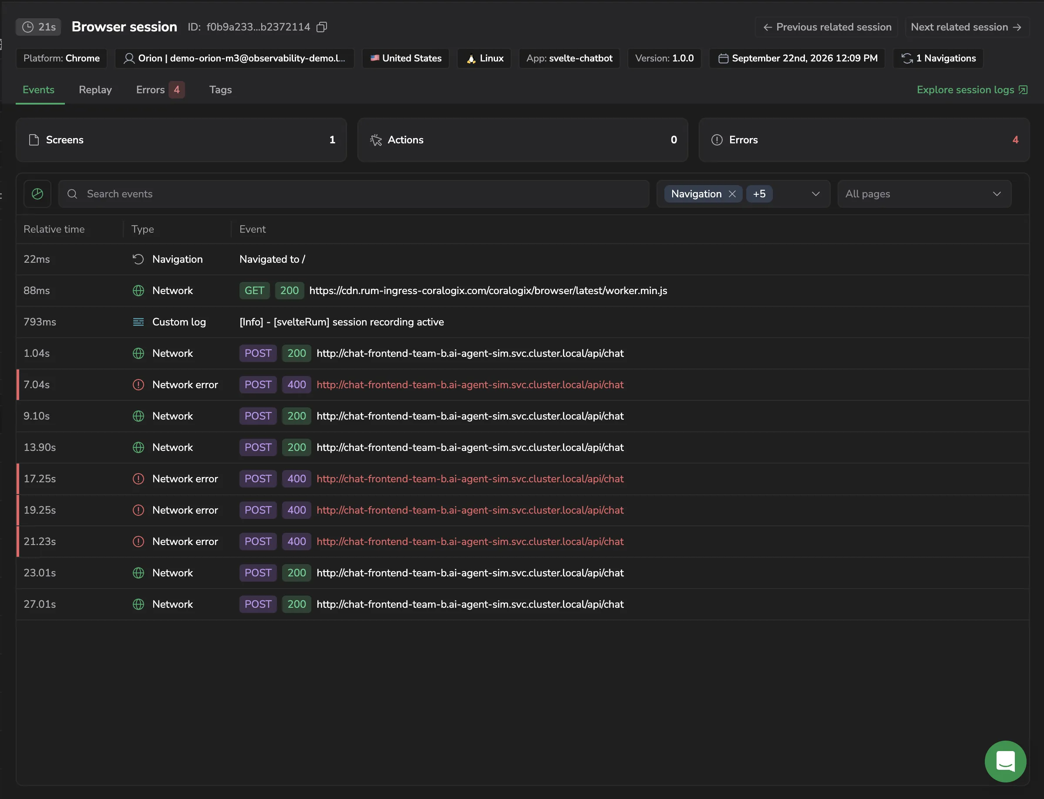Click the external link icon beside Explore session logs

point(1023,90)
